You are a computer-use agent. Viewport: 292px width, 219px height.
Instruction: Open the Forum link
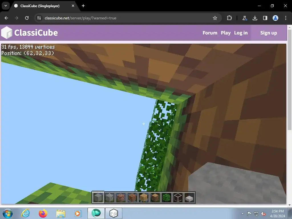210,33
